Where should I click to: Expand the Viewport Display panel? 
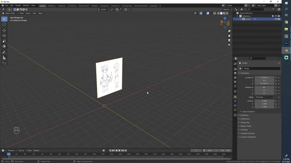point(247,134)
